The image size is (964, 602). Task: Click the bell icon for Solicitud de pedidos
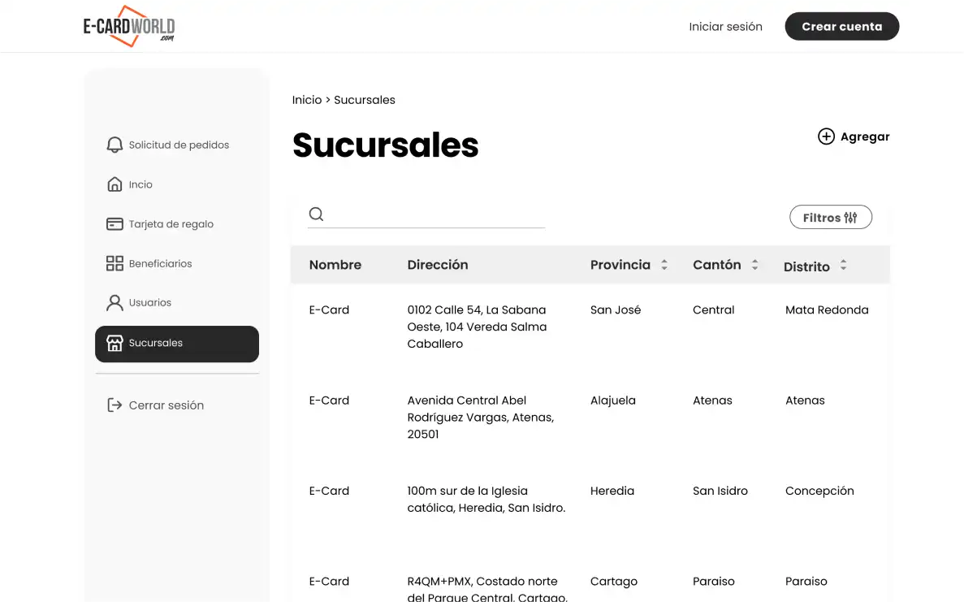pos(115,144)
